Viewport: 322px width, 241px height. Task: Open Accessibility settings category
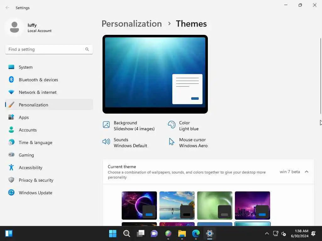49,168
